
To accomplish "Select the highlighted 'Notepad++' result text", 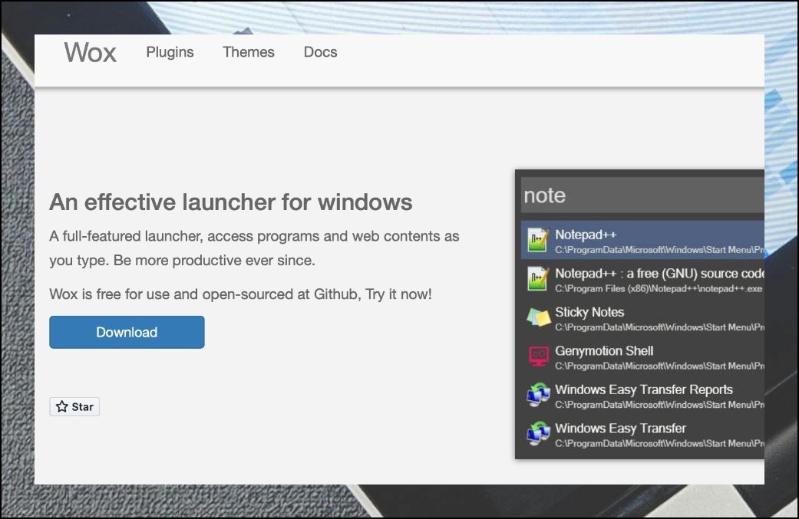I will pos(586,235).
